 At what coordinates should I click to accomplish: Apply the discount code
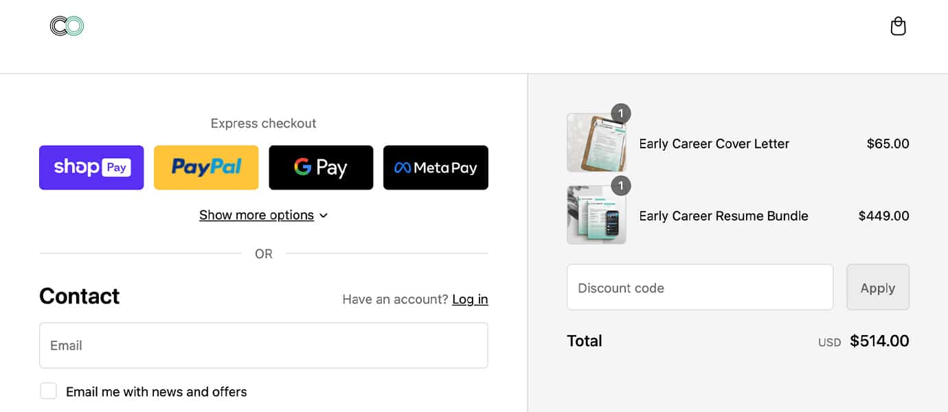point(878,287)
